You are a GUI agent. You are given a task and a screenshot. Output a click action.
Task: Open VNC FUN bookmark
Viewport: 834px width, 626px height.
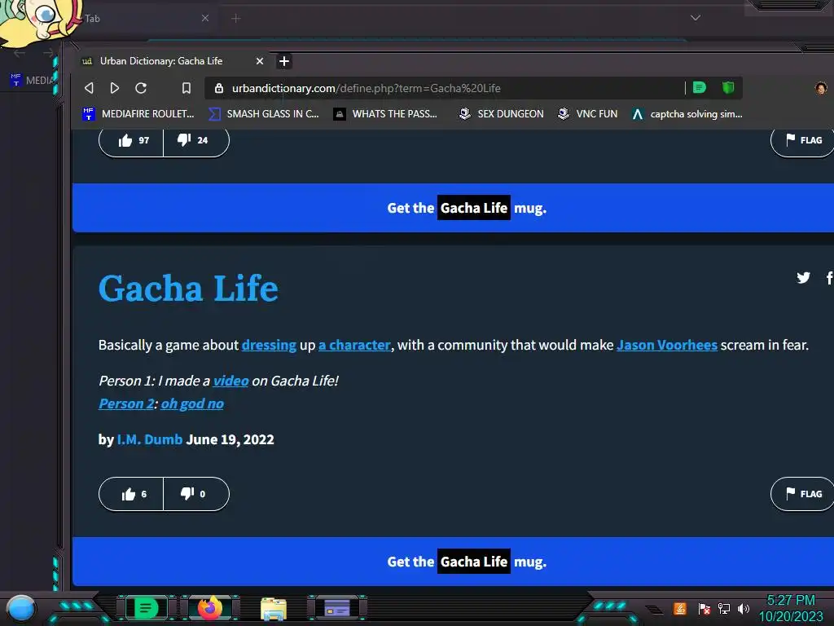click(587, 113)
